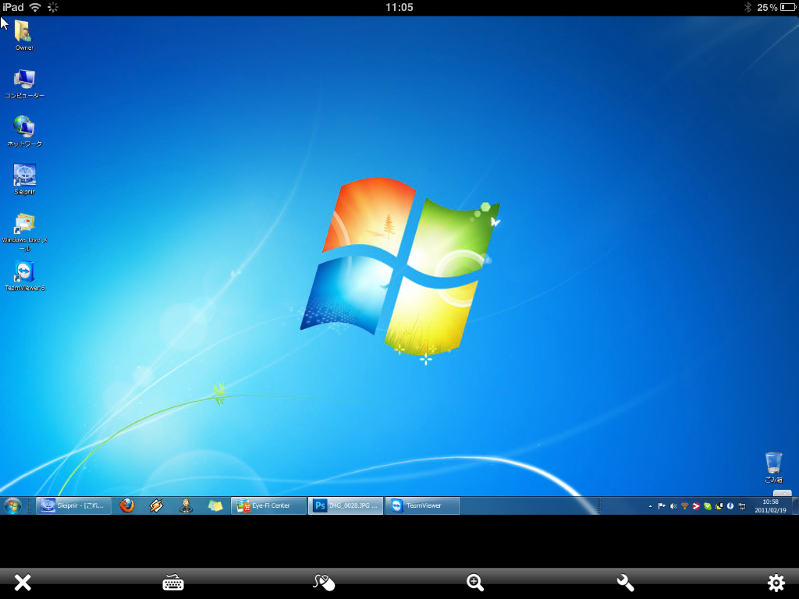Click the red arrow circle tray icon
Image resolution: width=799 pixels, height=599 pixels.
(x=696, y=506)
